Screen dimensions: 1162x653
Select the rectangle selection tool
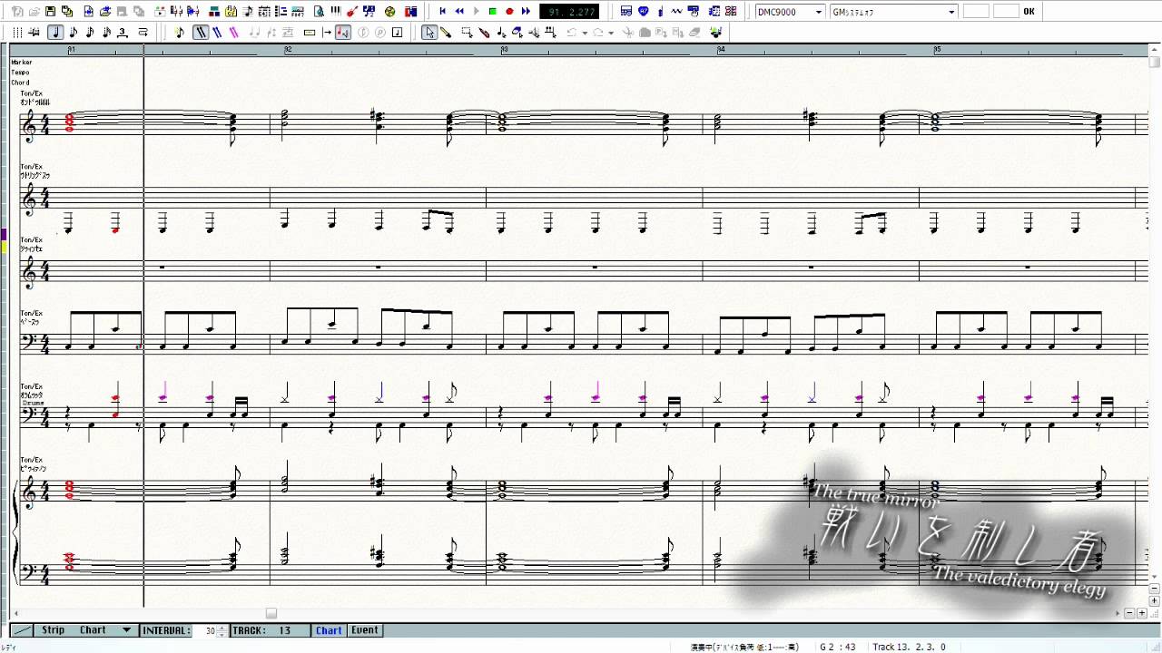click(467, 33)
